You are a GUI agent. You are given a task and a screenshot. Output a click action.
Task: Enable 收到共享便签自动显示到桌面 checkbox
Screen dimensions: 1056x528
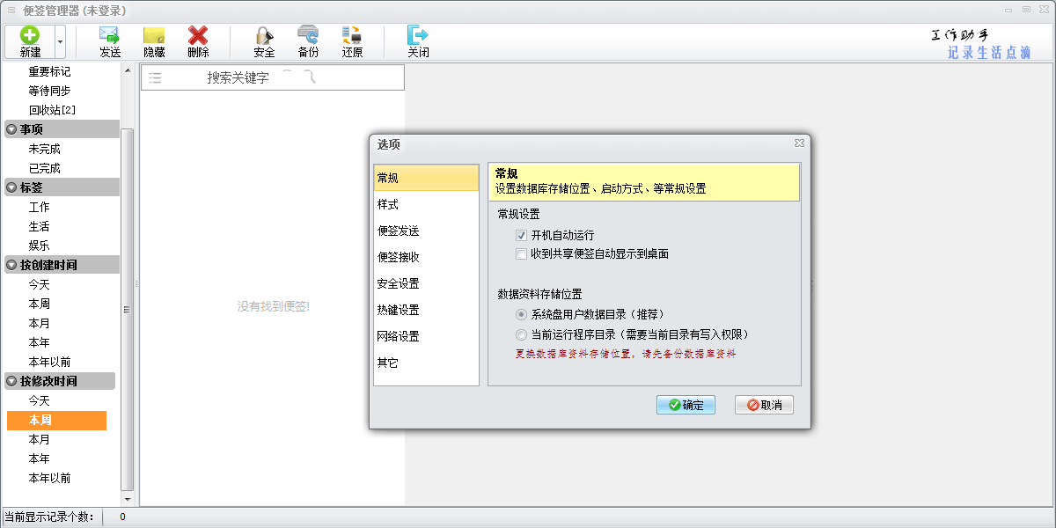click(522, 253)
